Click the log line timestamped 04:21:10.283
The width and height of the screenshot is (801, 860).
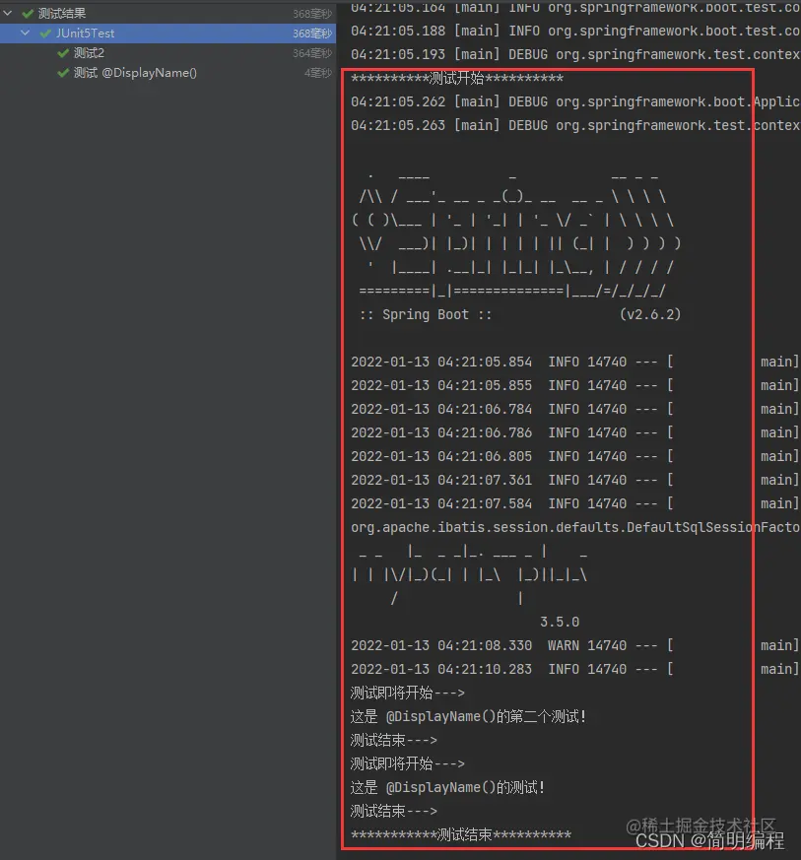tap(575, 669)
